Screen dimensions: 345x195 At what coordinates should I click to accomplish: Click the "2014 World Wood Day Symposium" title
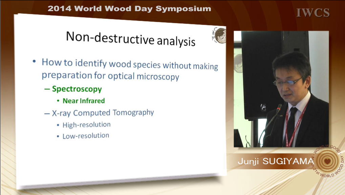[129, 9]
